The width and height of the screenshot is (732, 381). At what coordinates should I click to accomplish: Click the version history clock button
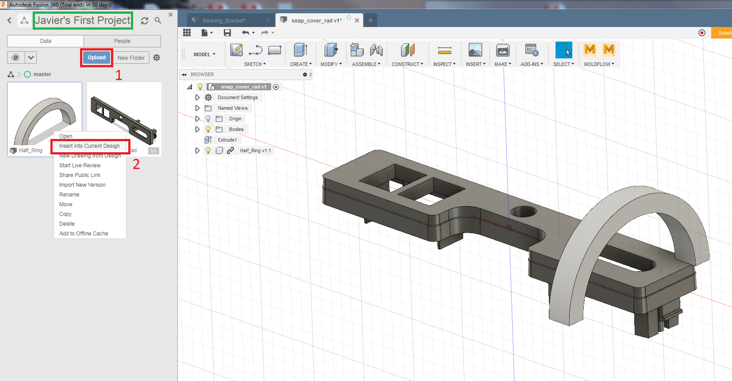click(x=15, y=58)
